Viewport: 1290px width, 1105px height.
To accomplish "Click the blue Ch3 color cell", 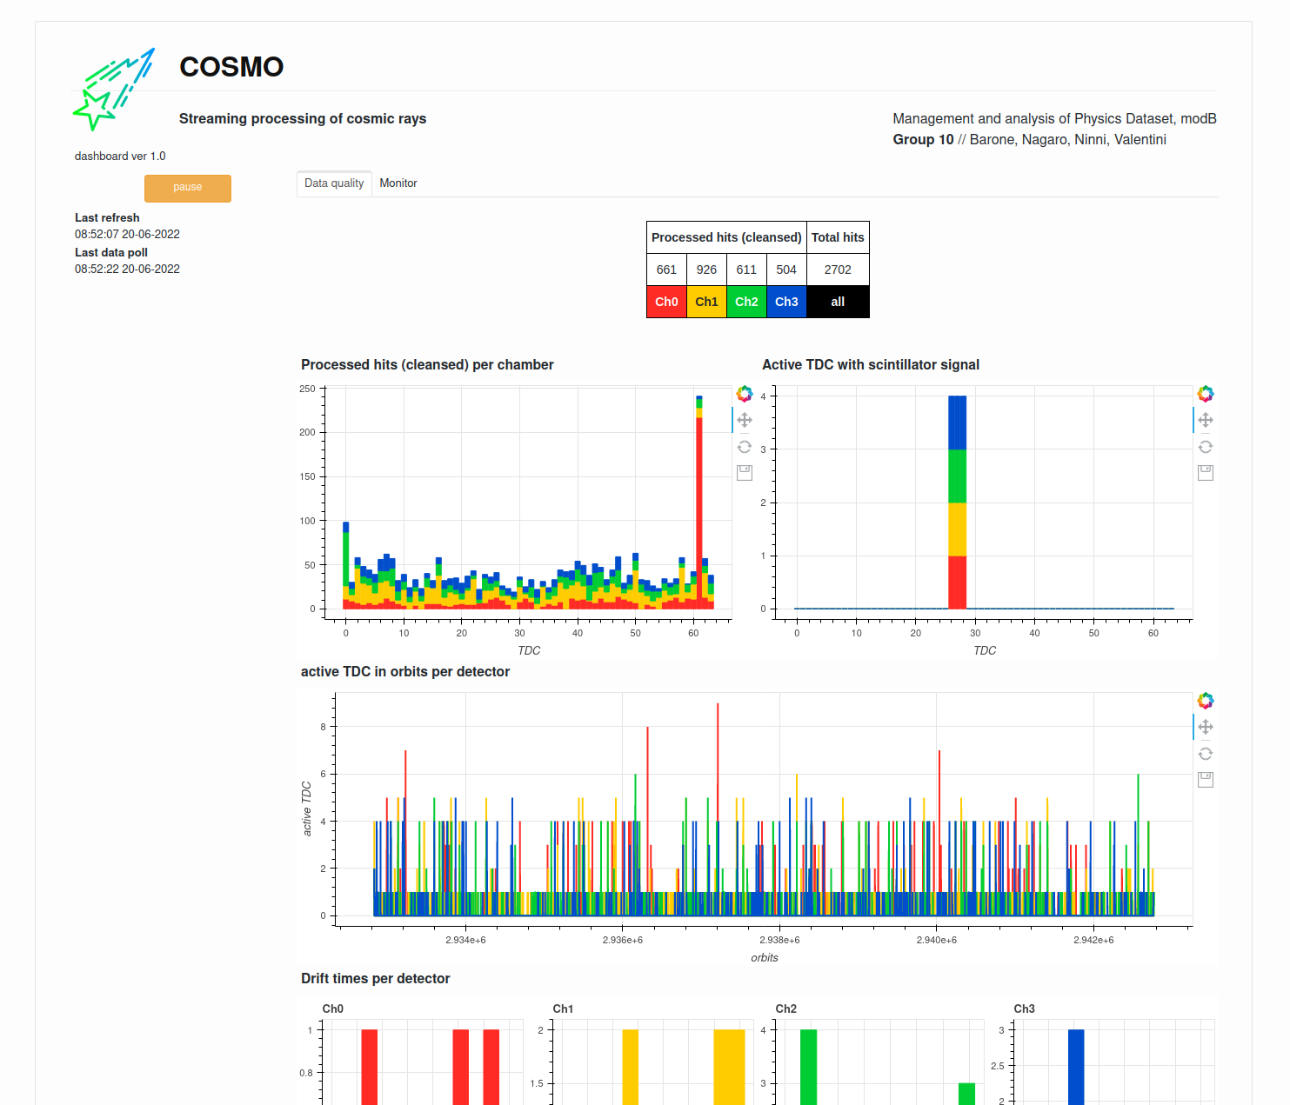I will click(x=786, y=302).
